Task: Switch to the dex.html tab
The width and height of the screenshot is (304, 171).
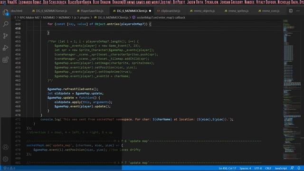Action: [17, 11]
